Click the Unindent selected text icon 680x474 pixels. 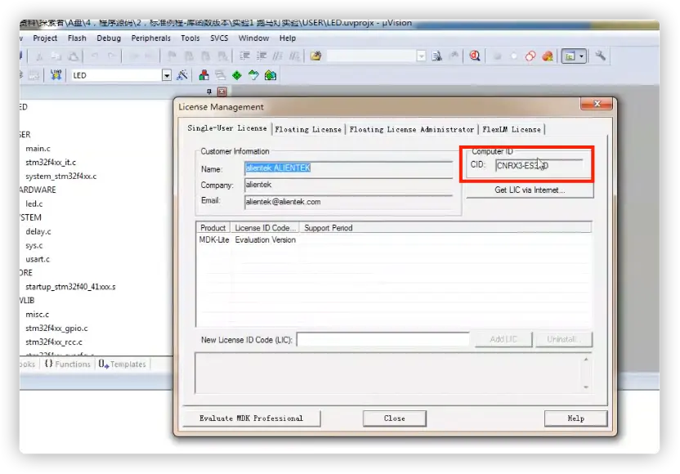click(262, 56)
